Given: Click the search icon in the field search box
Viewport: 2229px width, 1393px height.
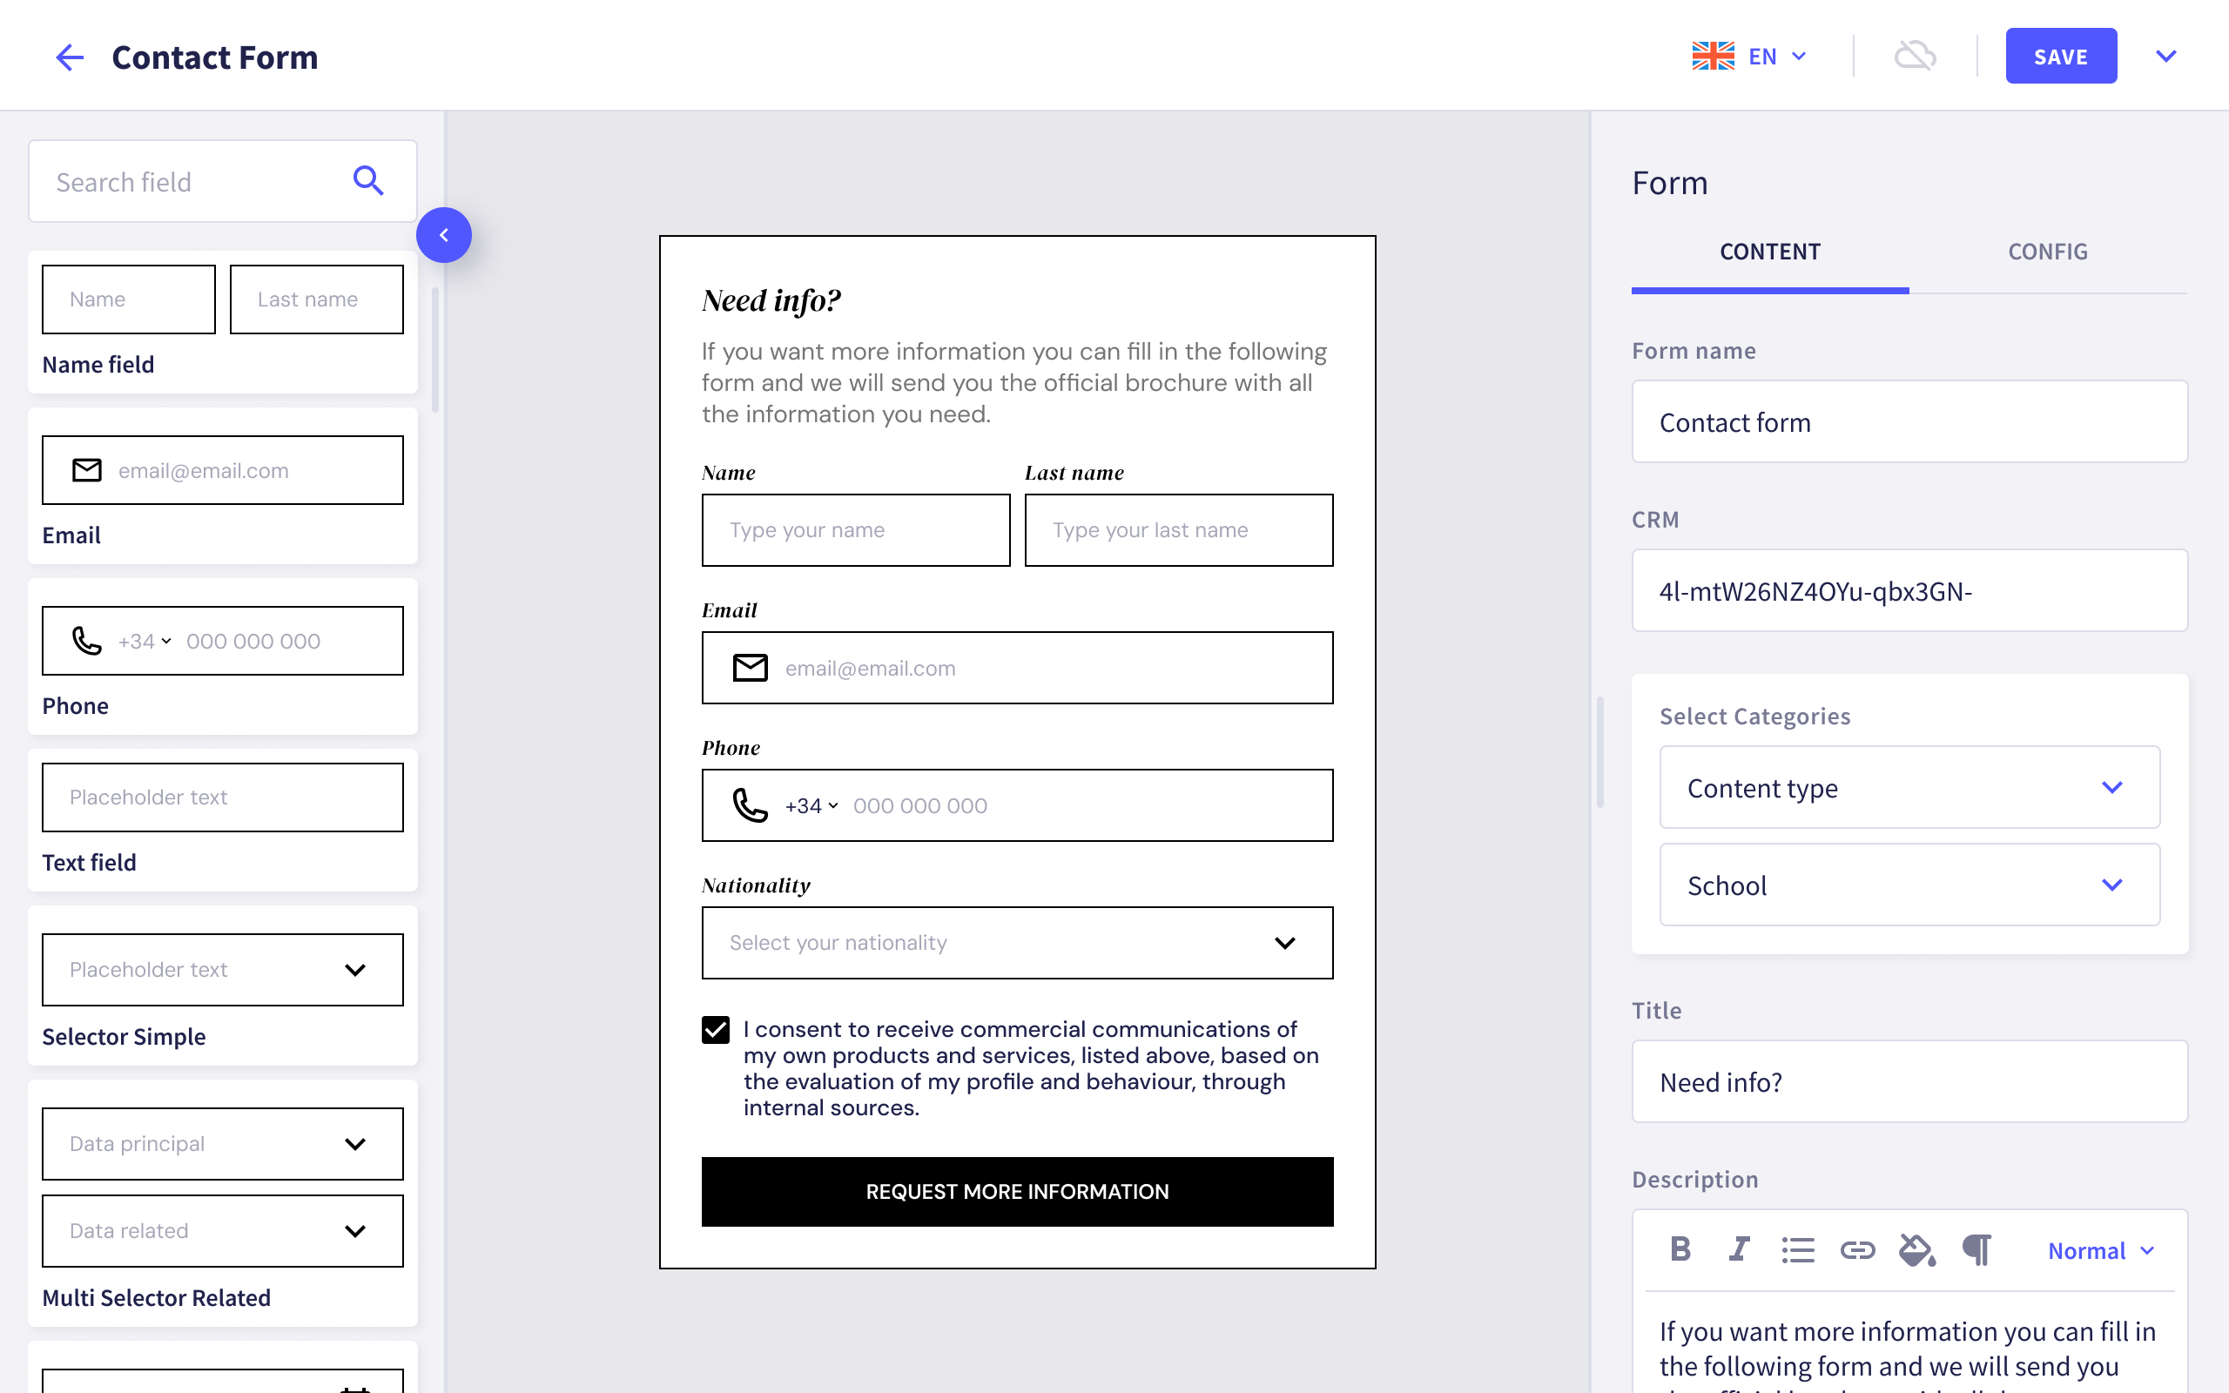Looking at the screenshot, I should 368,180.
